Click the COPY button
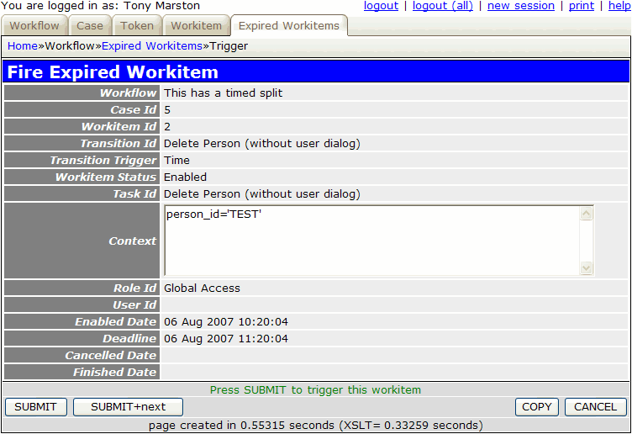 click(536, 407)
